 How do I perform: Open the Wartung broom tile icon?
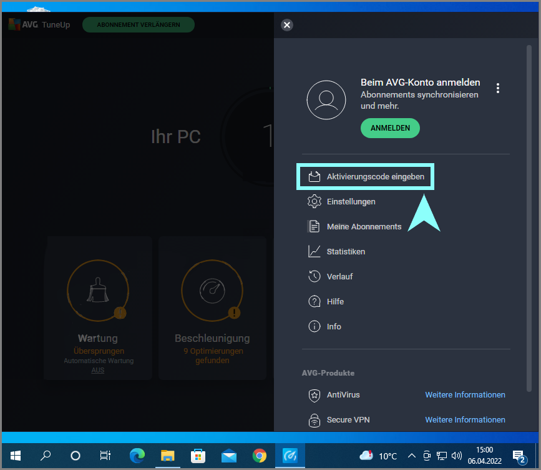coord(98,290)
